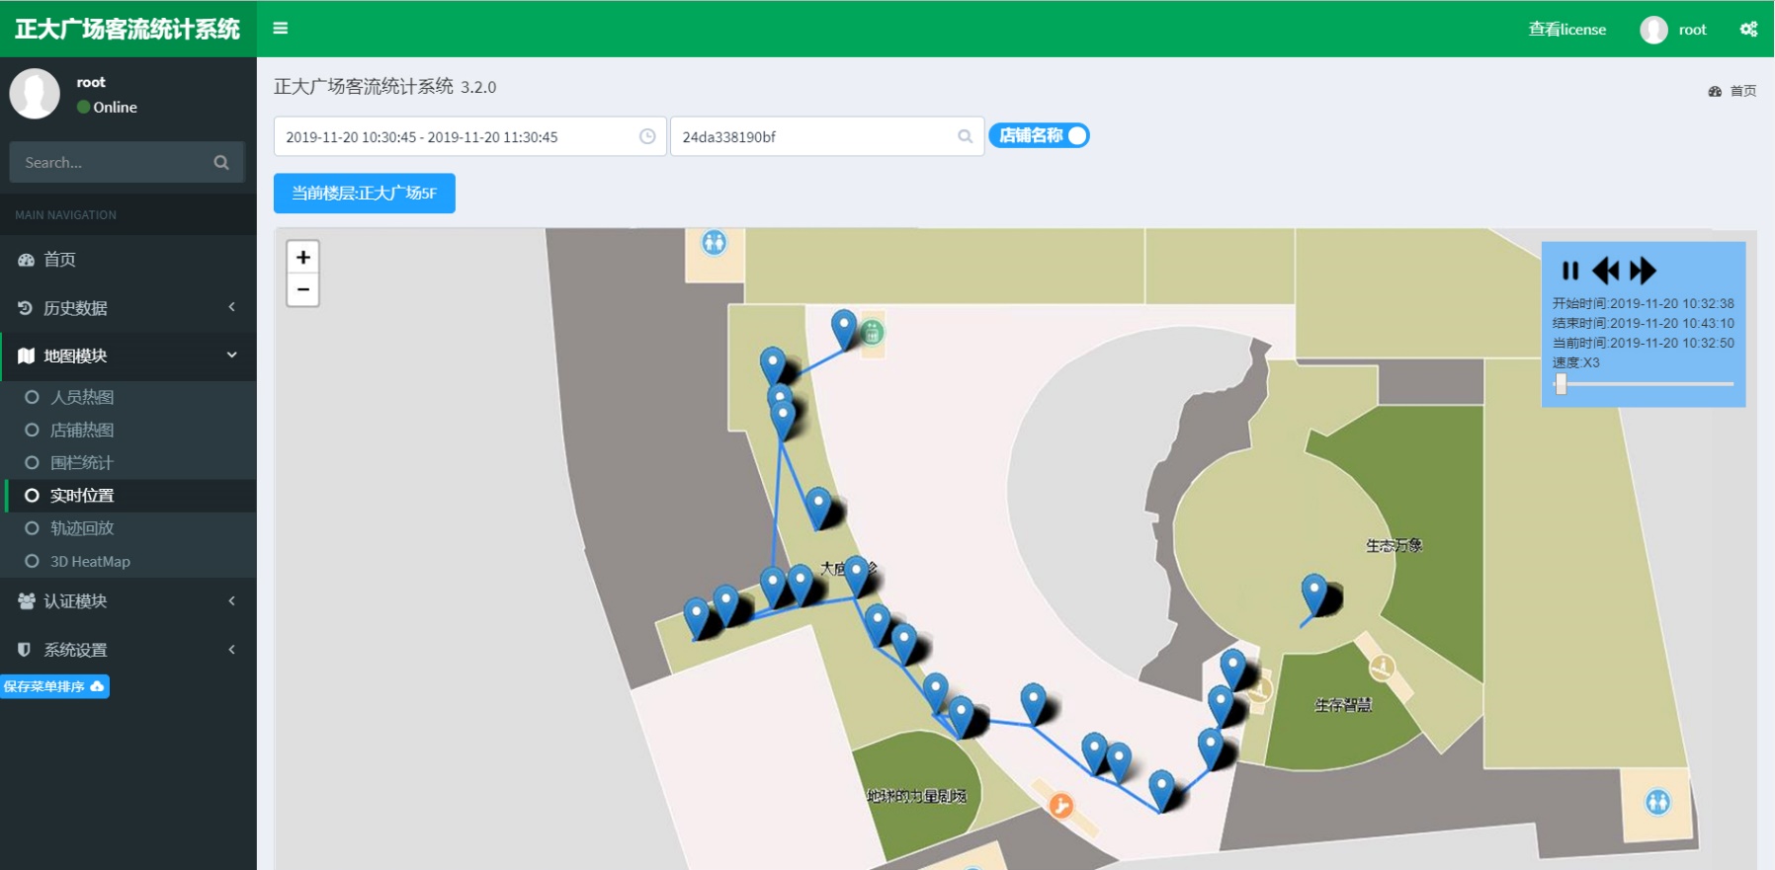Click the sidebar user profile avatar

(x=35, y=94)
